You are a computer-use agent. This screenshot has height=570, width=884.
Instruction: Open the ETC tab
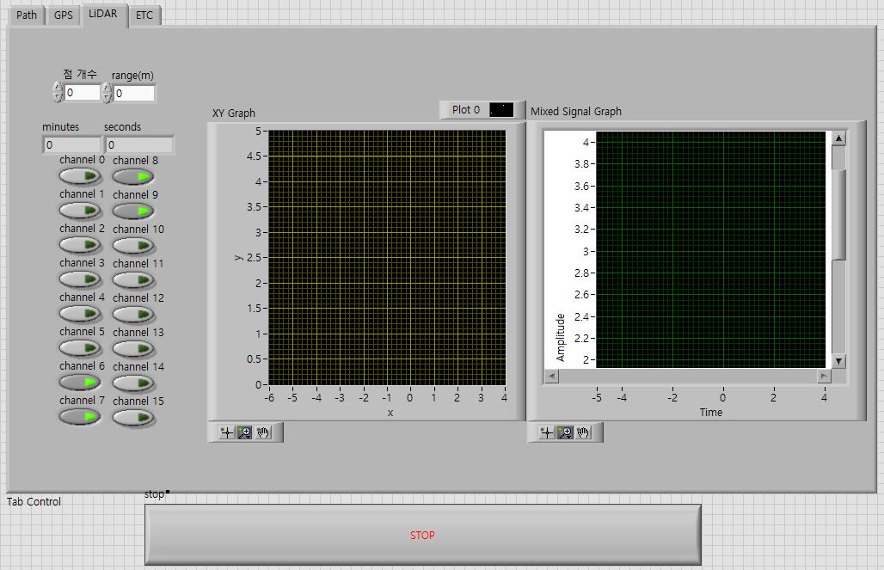pyautogui.click(x=144, y=15)
